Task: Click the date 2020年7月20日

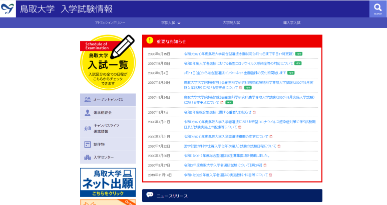Action: (159, 156)
